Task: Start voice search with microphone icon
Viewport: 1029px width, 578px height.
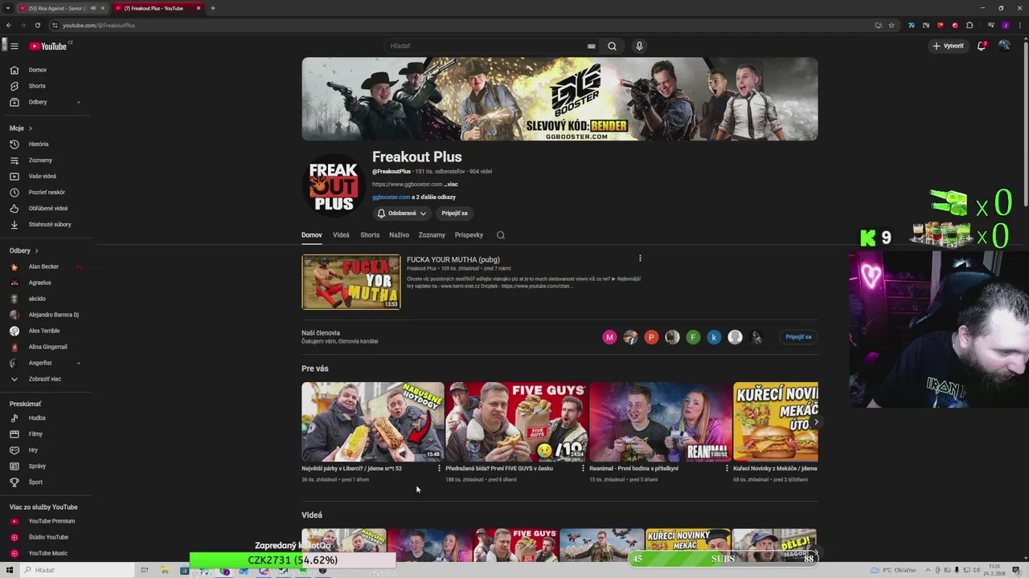Action: coord(639,46)
